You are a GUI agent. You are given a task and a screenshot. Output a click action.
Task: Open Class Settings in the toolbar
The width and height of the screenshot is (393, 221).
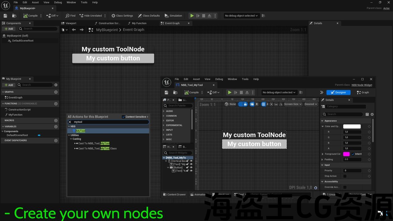122,16
